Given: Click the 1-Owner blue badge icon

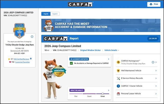Looking at the screenshot, I should [x=118, y=86].
